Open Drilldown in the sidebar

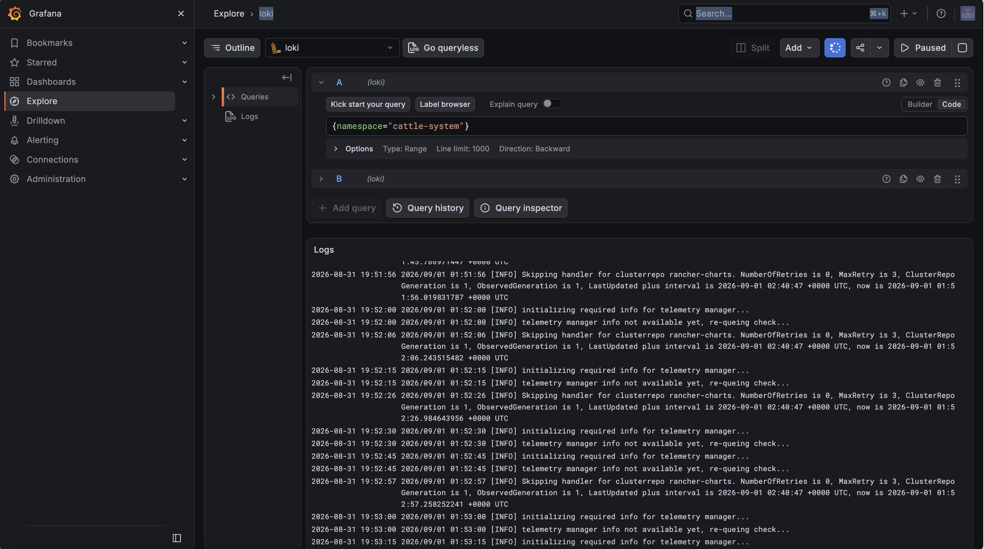coord(46,121)
